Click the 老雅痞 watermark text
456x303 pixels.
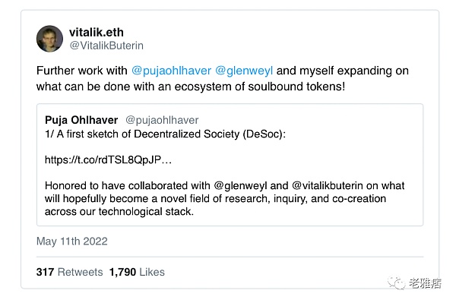(x=425, y=283)
